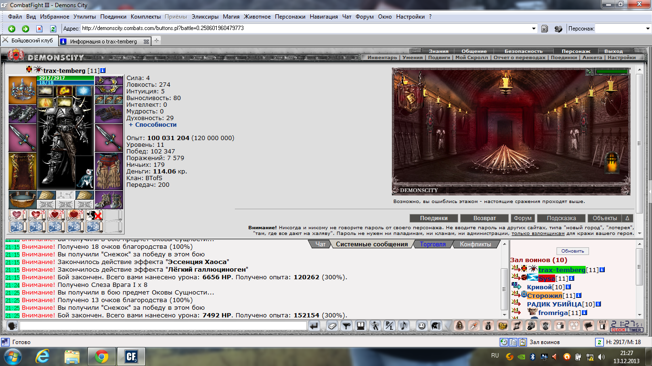This screenshot has width=652, height=366.
Task: Click the eraser clear chat icon
Action: pyautogui.click(x=333, y=326)
